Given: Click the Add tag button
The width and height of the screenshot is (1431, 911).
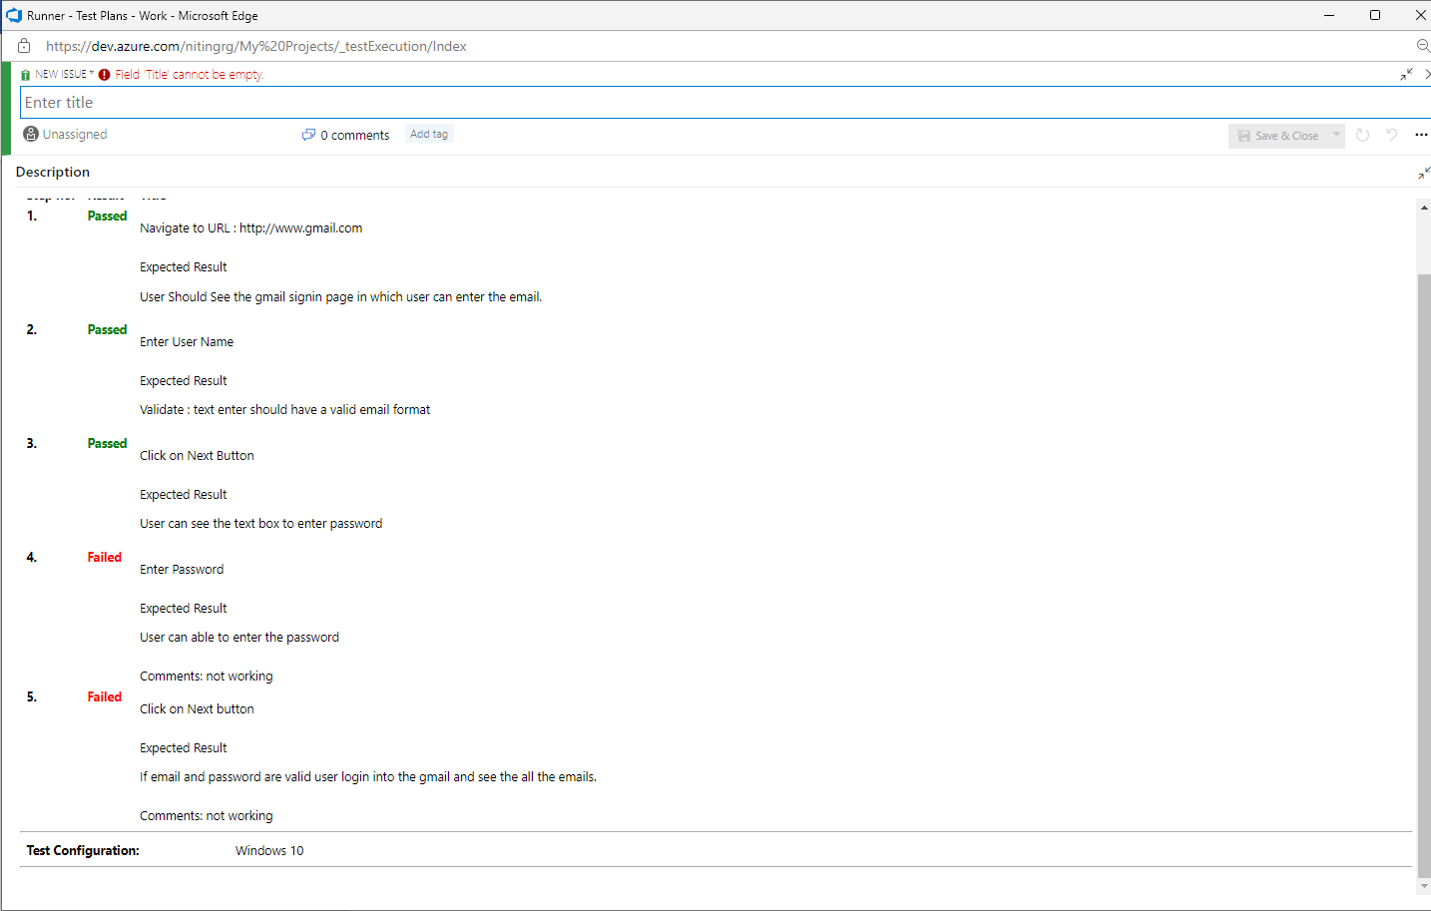Looking at the screenshot, I should (428, 133).
